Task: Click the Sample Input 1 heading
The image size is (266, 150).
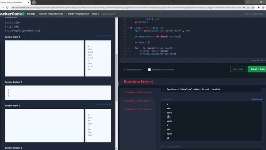Action: [x=12, y=37]
